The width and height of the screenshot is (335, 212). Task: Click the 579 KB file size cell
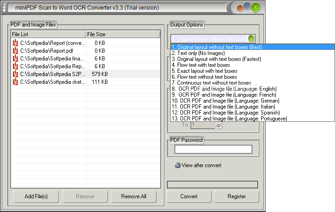click(100, 74)
